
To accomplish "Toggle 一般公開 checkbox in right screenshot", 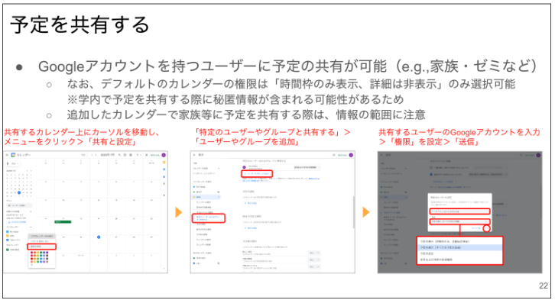I will pos(431,167).
